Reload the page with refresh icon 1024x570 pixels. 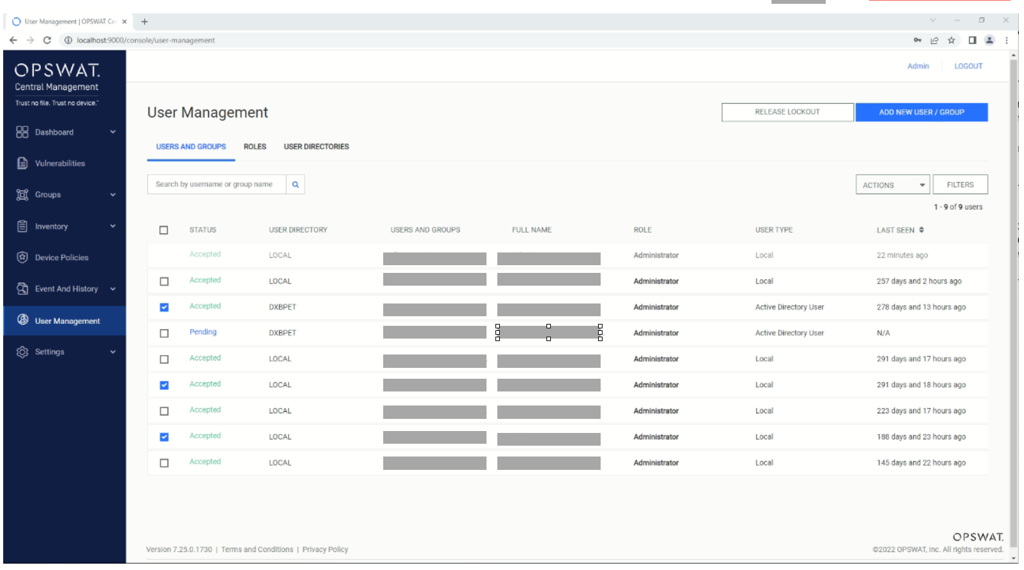pyautogui.click(x=47, y=40)
